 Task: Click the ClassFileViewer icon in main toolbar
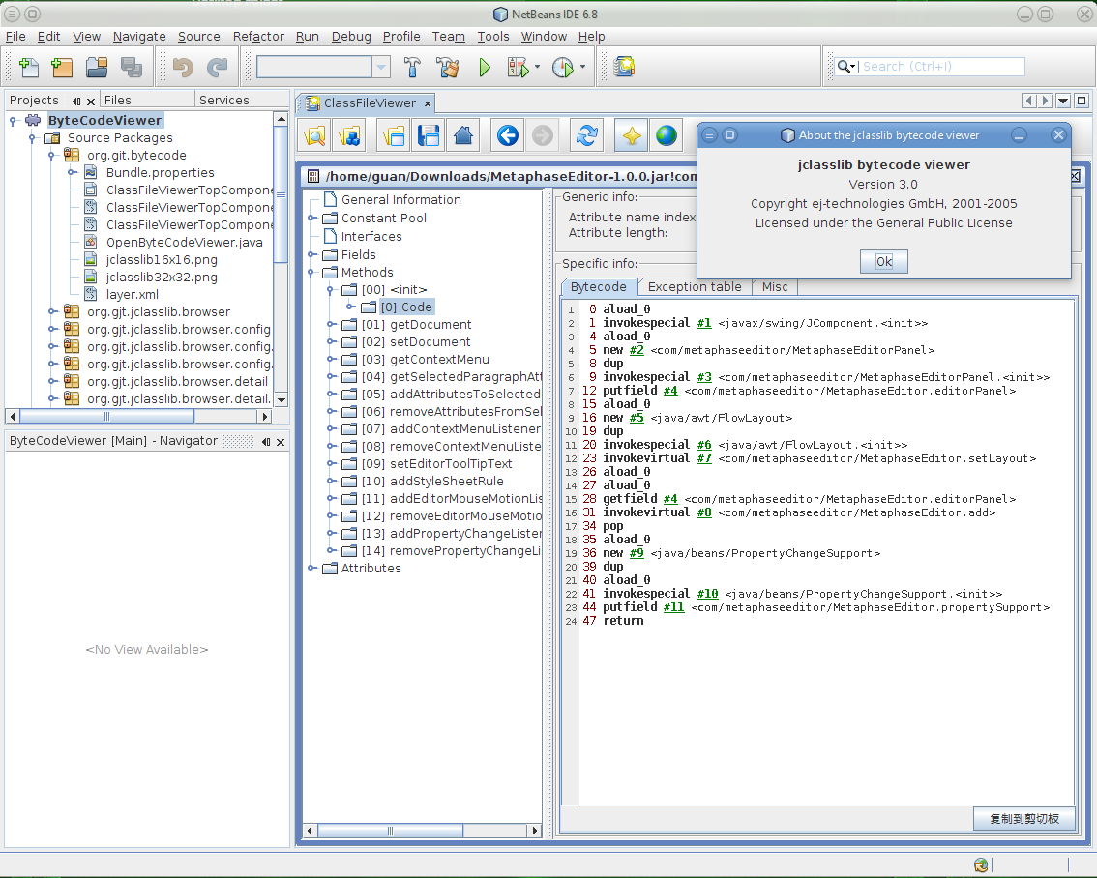click(x=624, y=67)
